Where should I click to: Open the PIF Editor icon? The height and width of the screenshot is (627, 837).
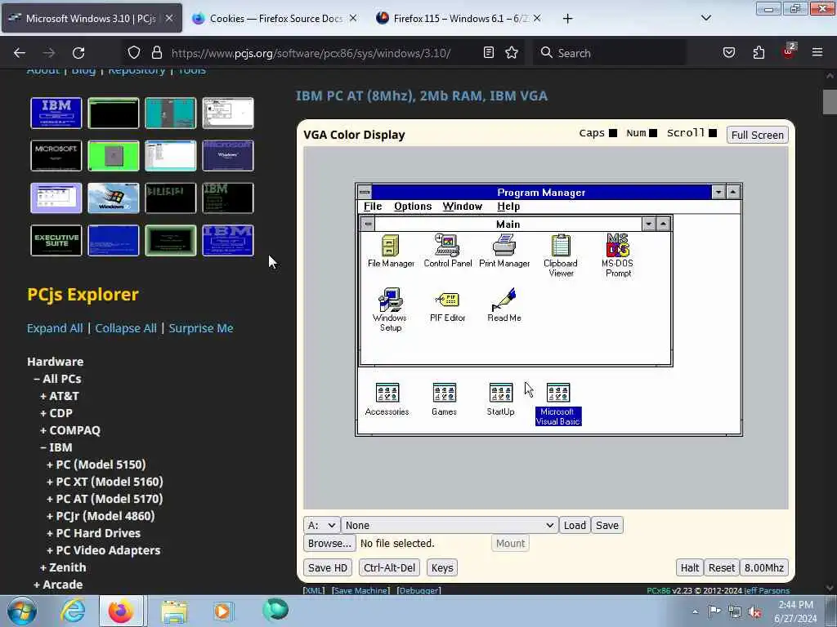point(447,306)
